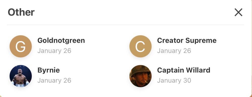The image size is (252, 97).
Task: Click the January 26 date under Byrnie
Action: [x=54, y=80]
